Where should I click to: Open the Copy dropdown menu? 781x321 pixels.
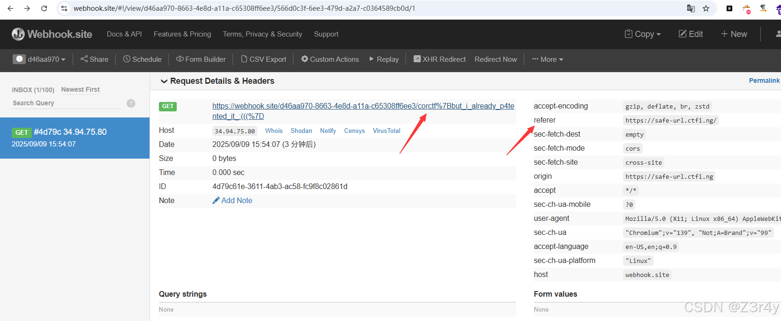643,34
